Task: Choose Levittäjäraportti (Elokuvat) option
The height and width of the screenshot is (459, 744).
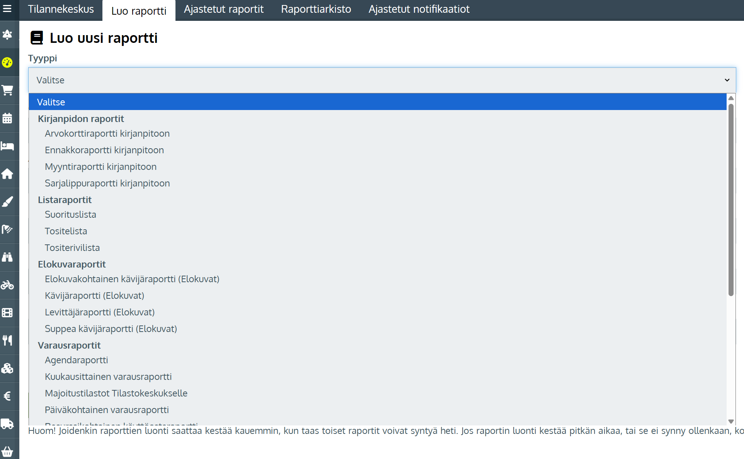Action: [100, 312]
